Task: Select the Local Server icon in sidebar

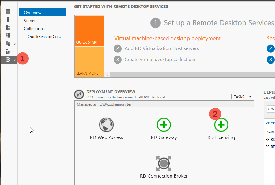Action: click(x=8, y=20)
